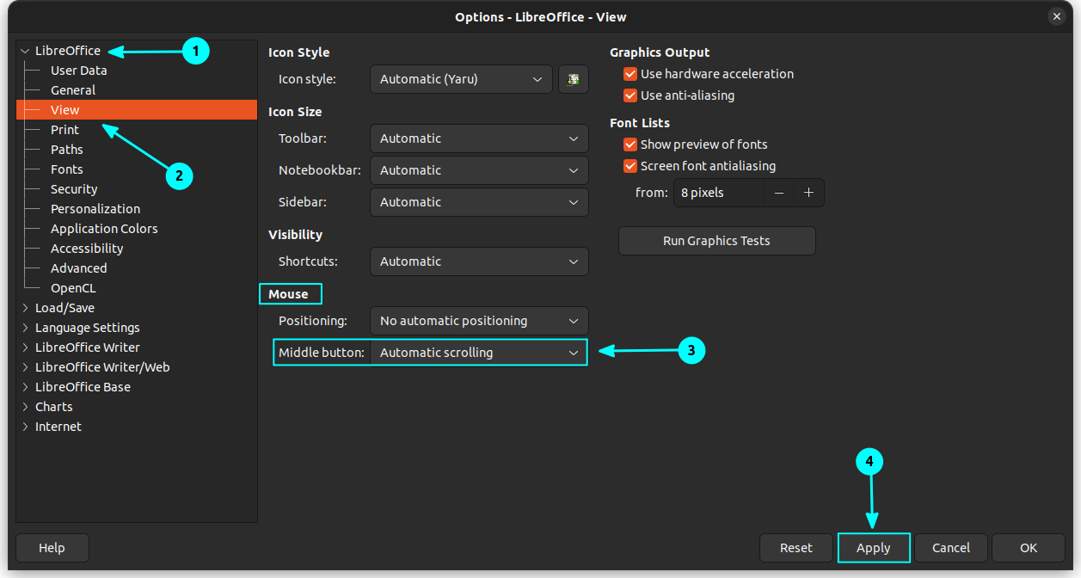Collapse the LibreOffice tree node

[x=25, y=51]
